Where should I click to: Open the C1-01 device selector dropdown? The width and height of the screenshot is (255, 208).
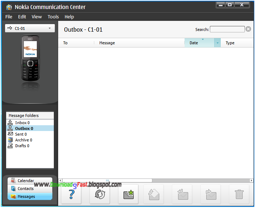(x=30, y=28)
